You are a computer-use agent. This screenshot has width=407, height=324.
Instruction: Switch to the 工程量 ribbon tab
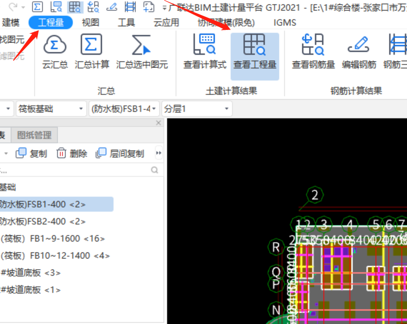[x=50, y=22]
